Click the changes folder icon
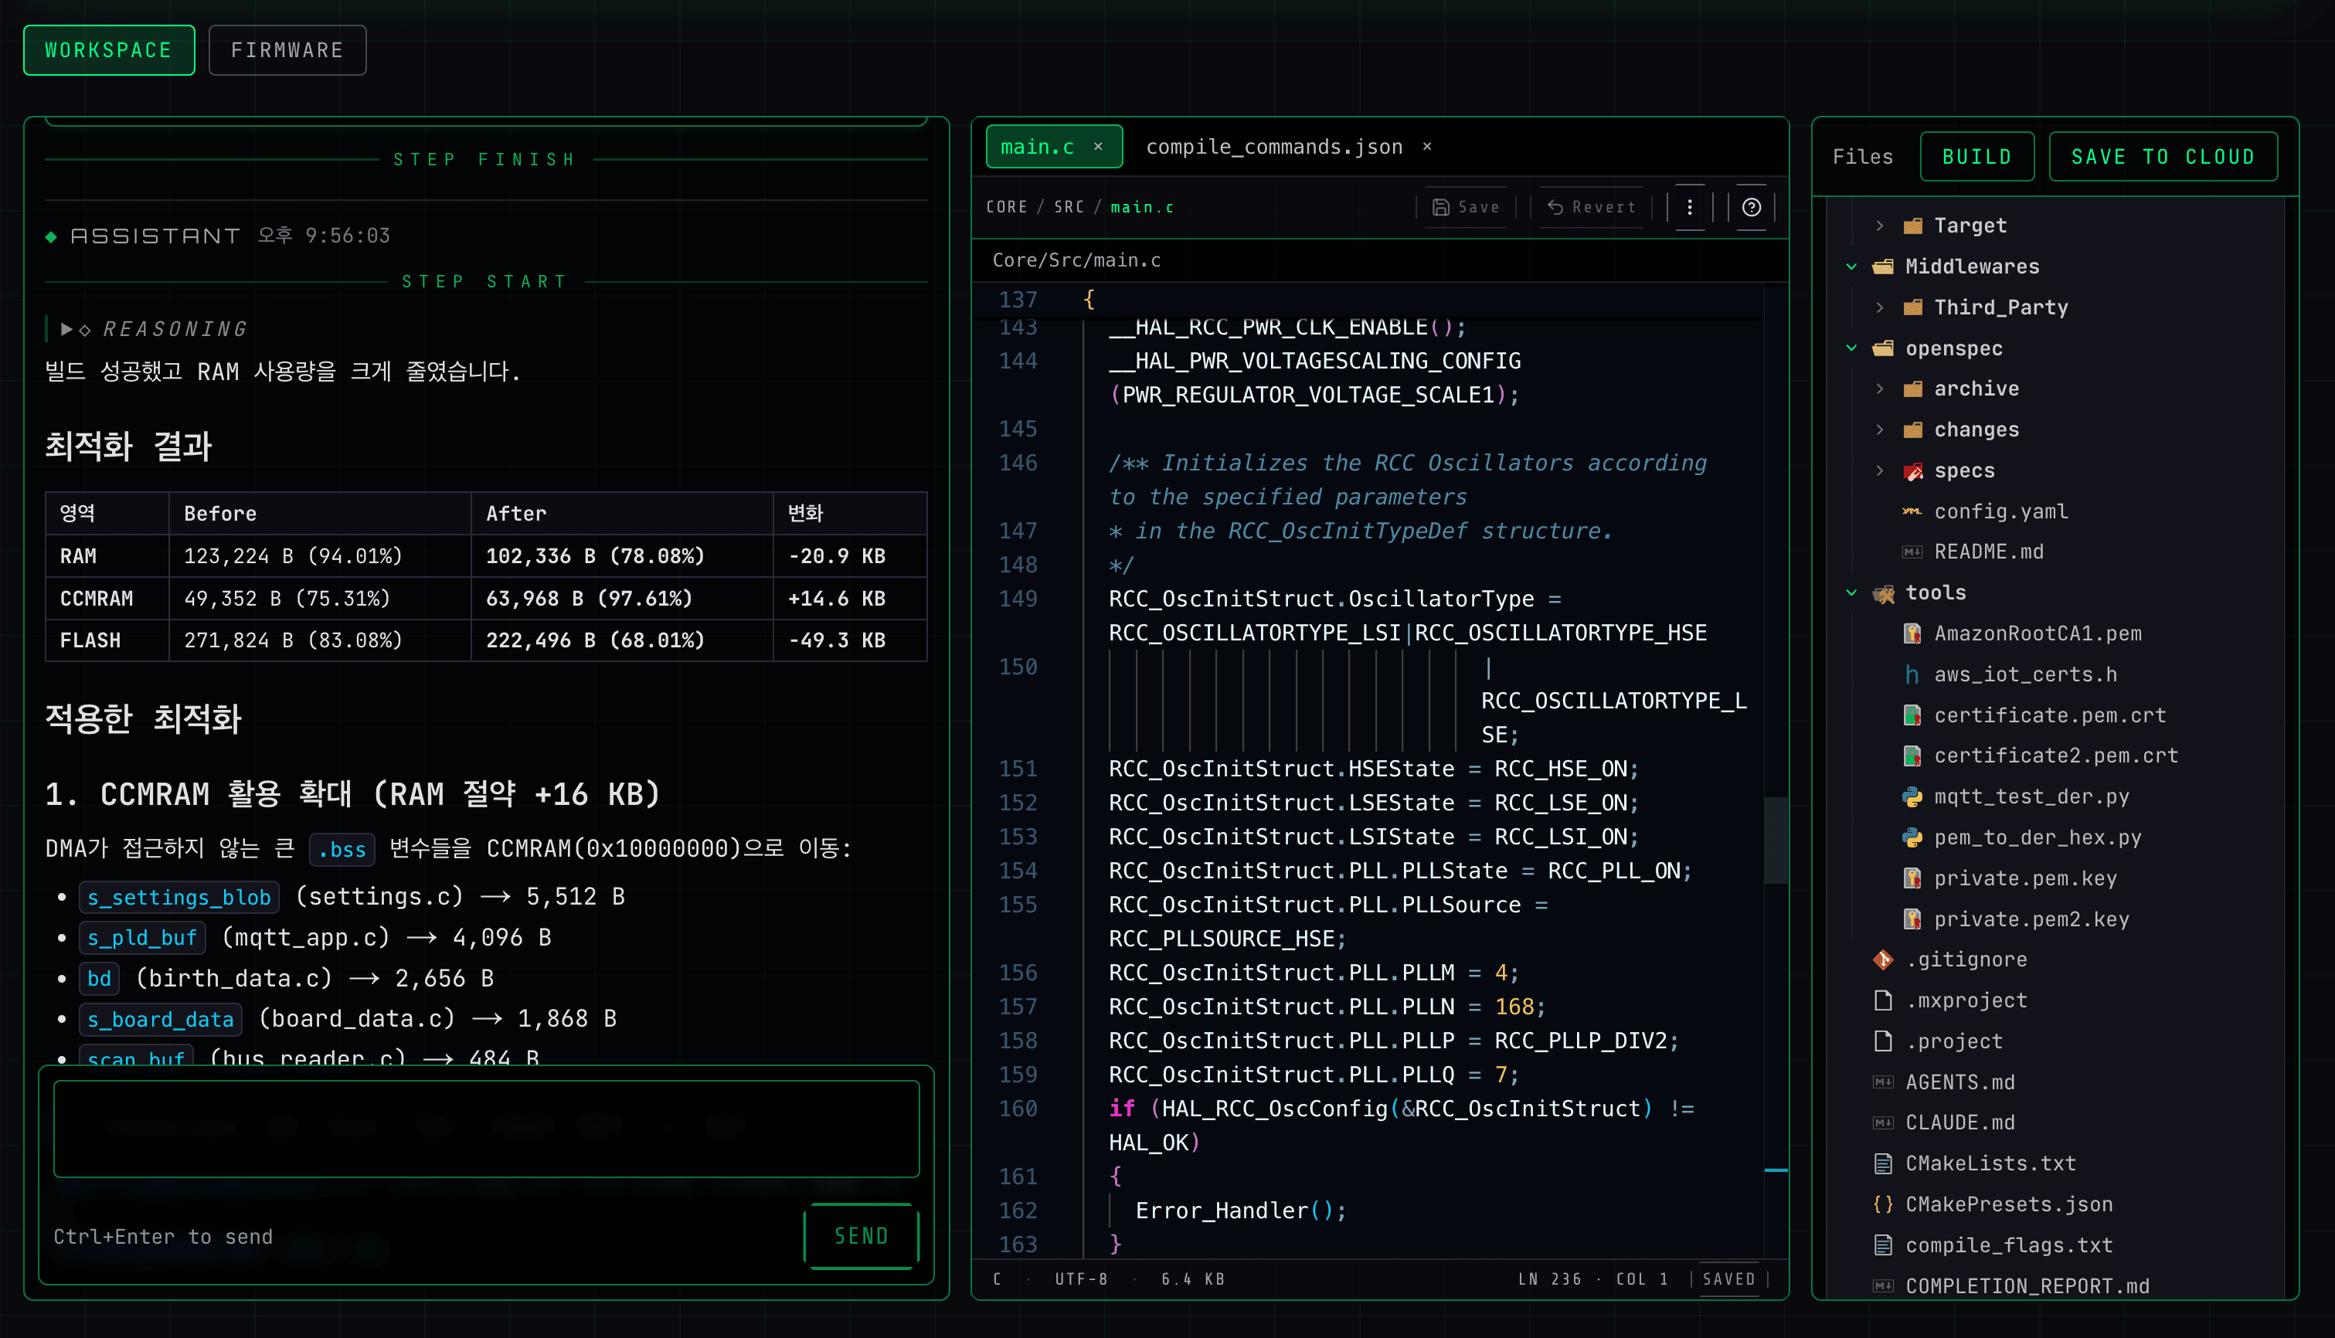The width and height of the screenshot is (2335, 1338). click(x=1913, y=430)
